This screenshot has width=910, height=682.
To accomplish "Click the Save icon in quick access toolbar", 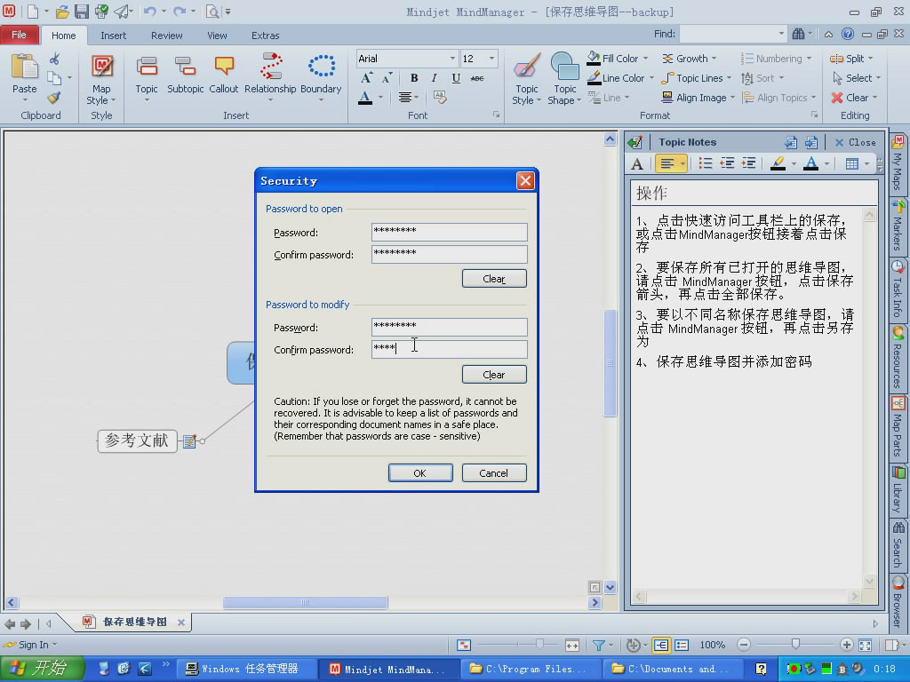I will pos(81,11).
